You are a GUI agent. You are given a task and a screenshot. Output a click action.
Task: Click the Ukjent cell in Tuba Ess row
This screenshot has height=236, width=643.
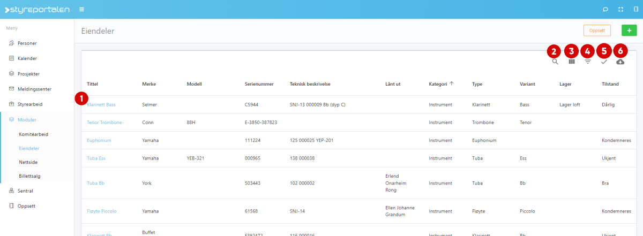[609, 158]
